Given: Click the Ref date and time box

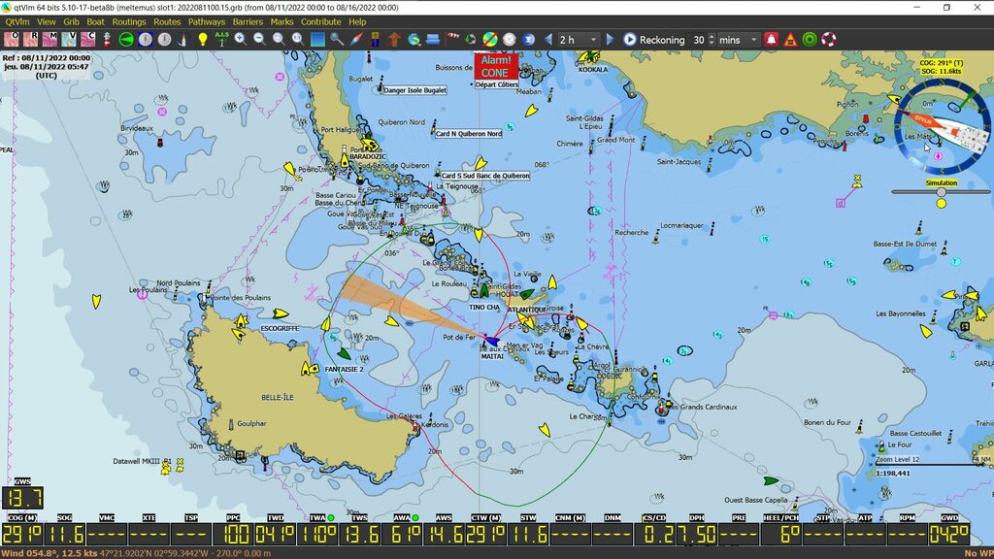Looking at the screenshot, I should [x=47, y=66].
